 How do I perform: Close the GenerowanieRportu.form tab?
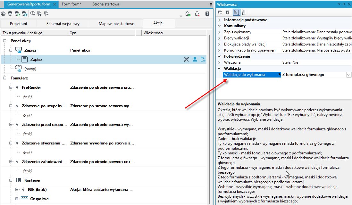click(x=55, y=4)
